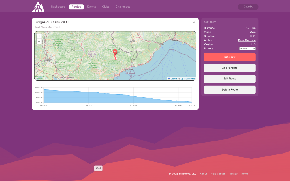290x181 pixels.
Task: Select the Routes tab
Action: [76, 7]
